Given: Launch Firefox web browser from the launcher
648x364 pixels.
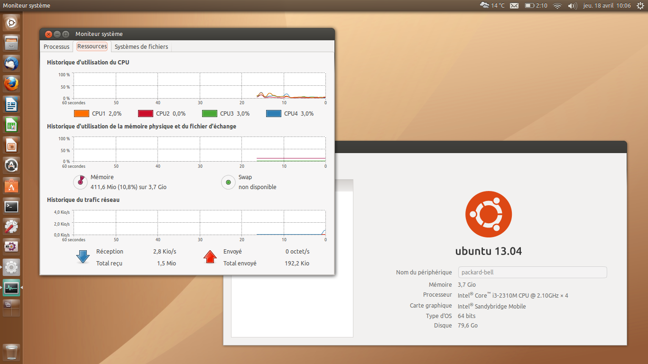Looking at the screenshot, I should (11, 83).
